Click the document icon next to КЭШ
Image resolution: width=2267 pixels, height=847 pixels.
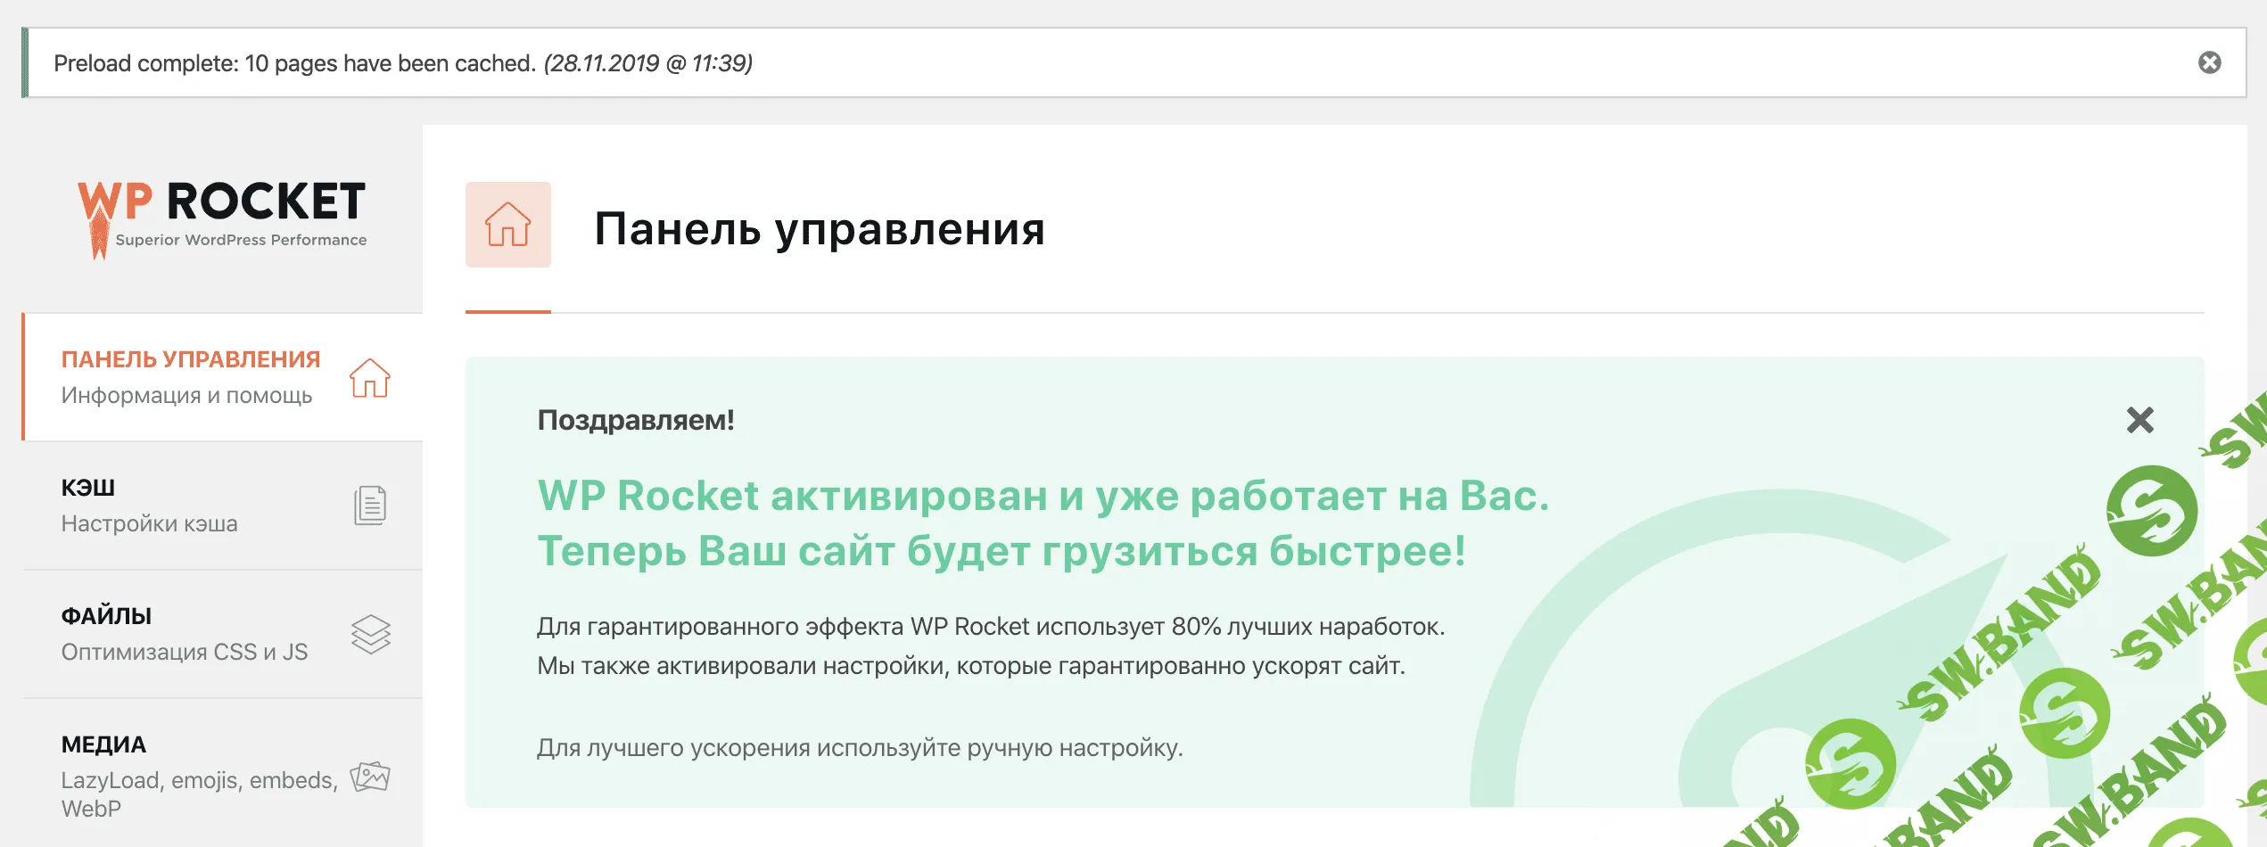[369, 506]
